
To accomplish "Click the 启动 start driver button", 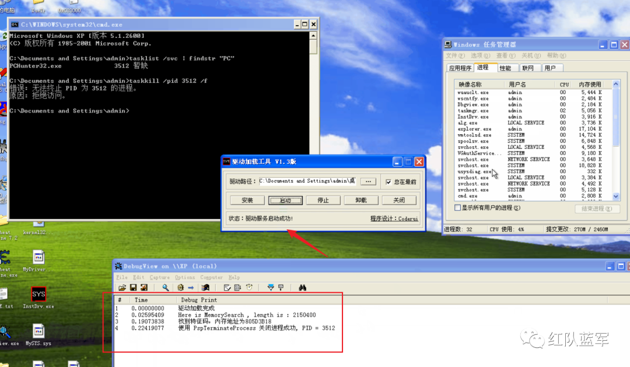I will (x=285, y=200).
